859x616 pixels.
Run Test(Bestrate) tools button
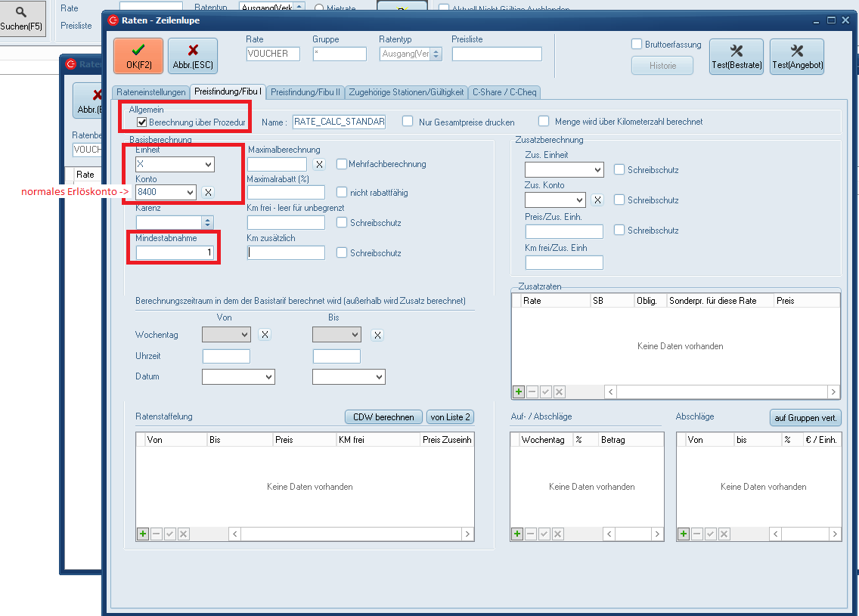(x=737, y=56)
